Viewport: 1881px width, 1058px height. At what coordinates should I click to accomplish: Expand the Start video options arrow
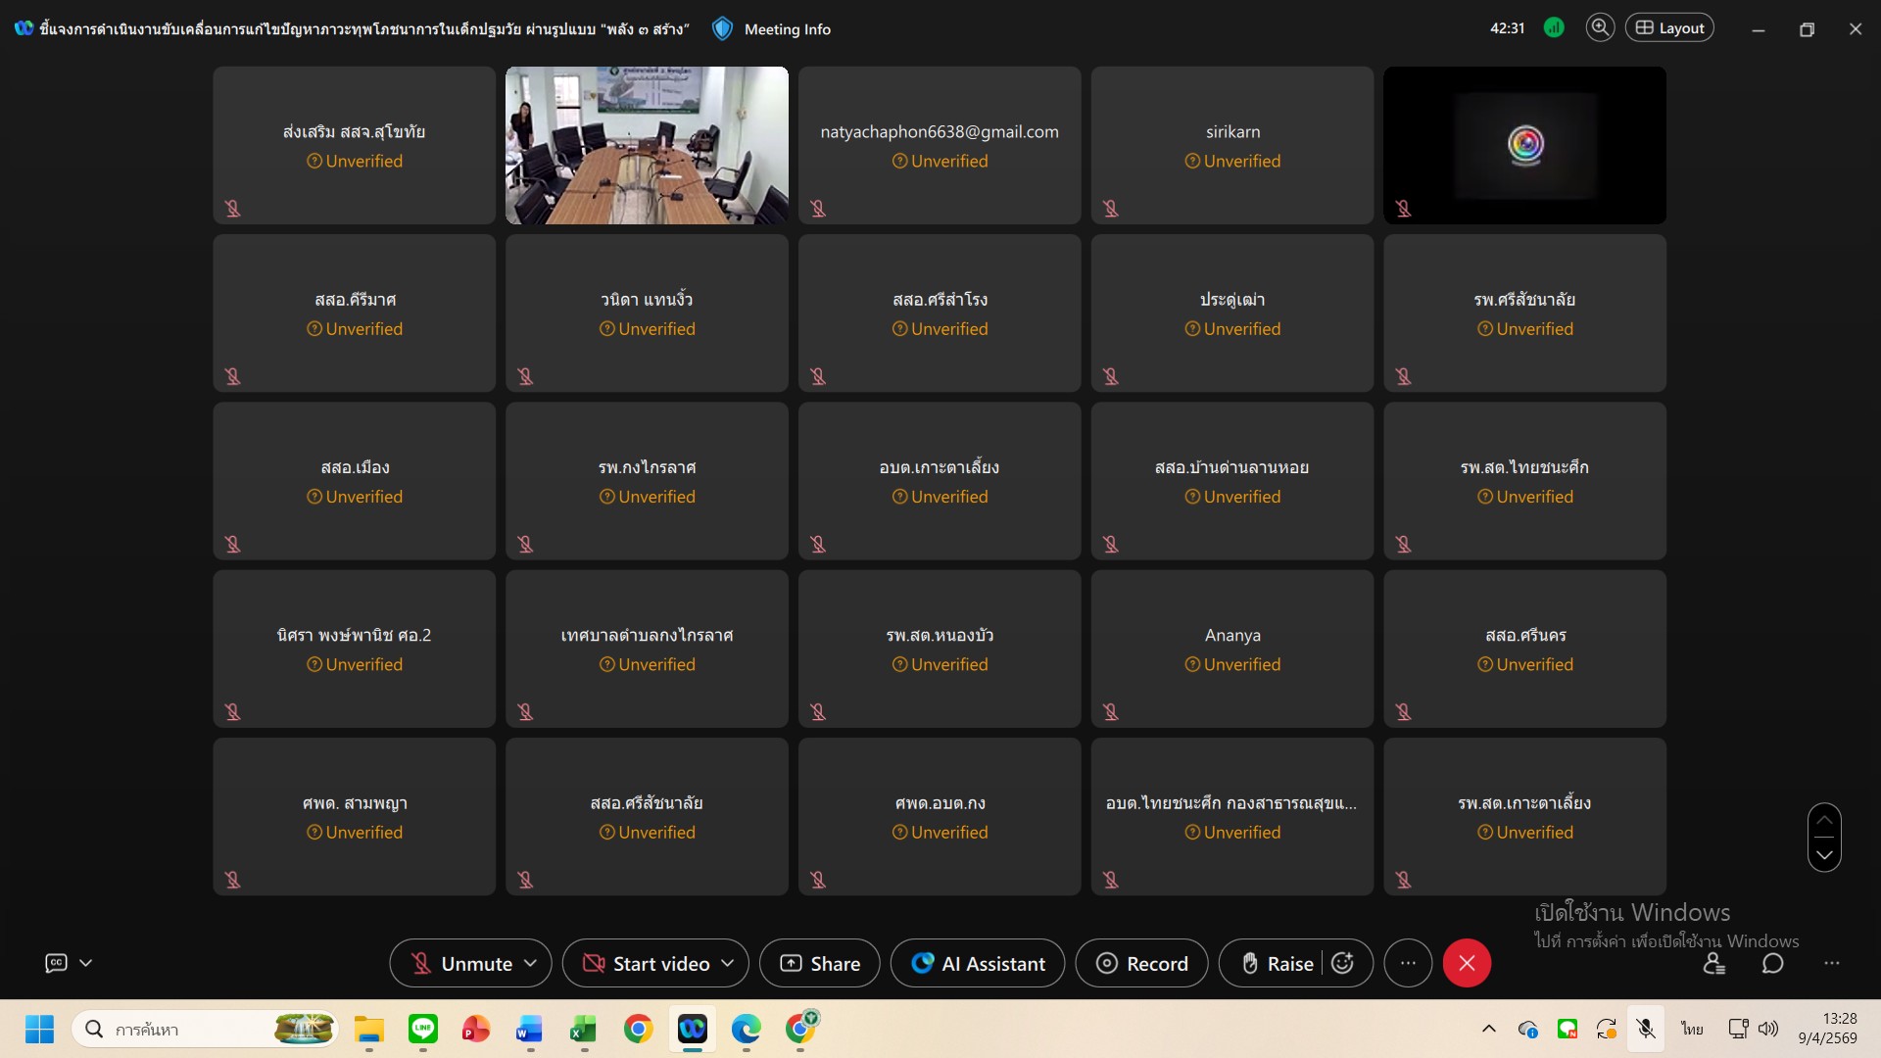click(728, 964)
